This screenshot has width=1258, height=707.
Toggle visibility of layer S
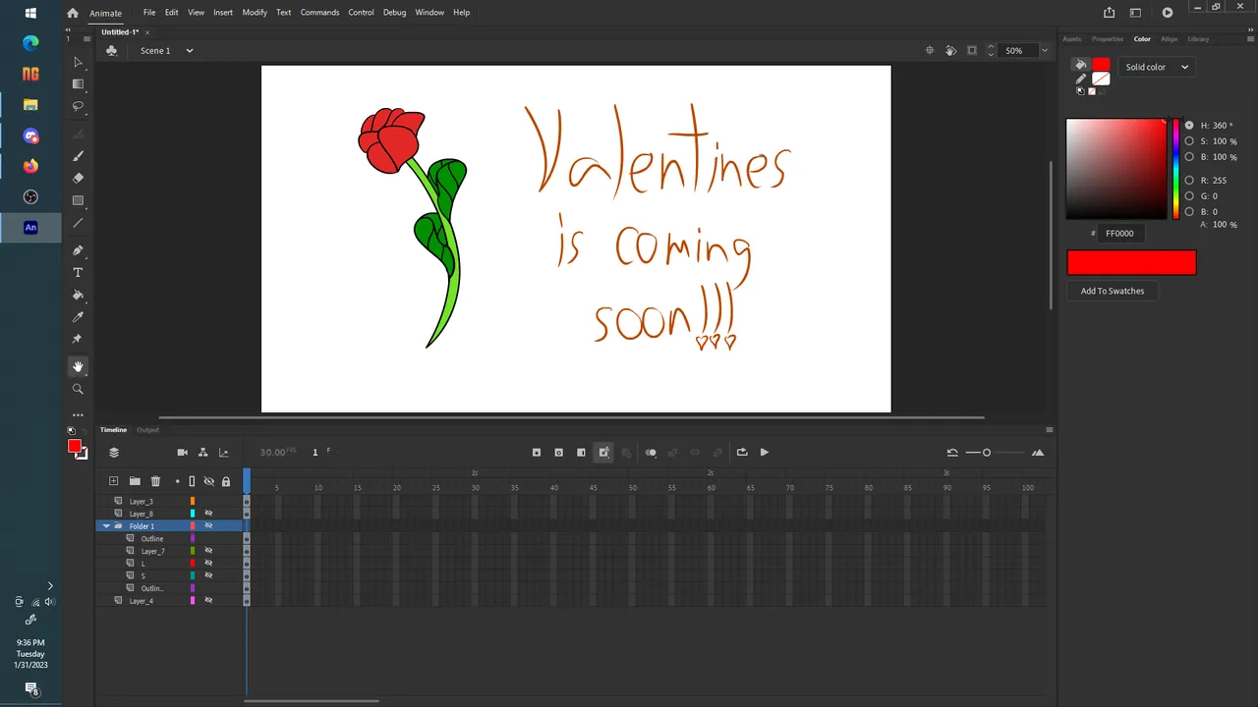point(208,575)
